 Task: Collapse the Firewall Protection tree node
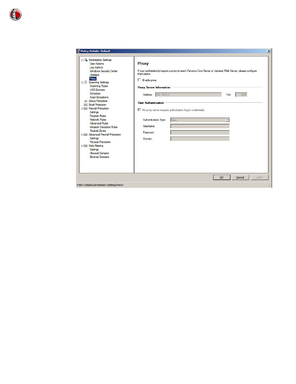pyautogui.click(x=82, y=109)
